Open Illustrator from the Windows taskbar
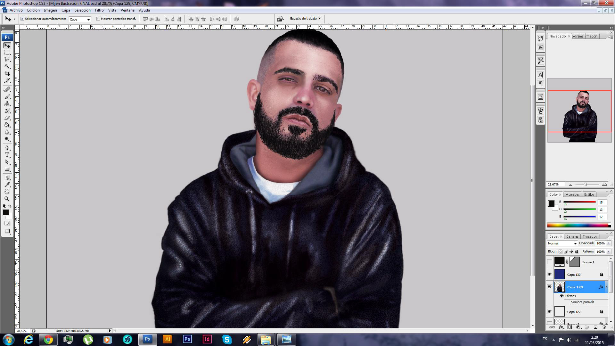 tap(167, 339)
